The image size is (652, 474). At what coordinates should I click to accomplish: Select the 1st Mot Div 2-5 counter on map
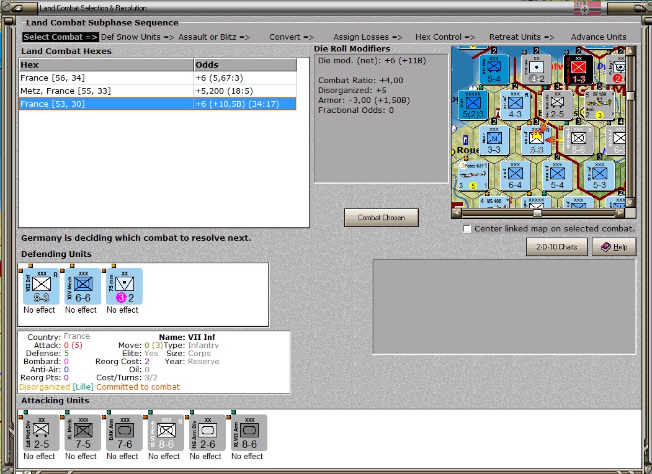(557, 105)
